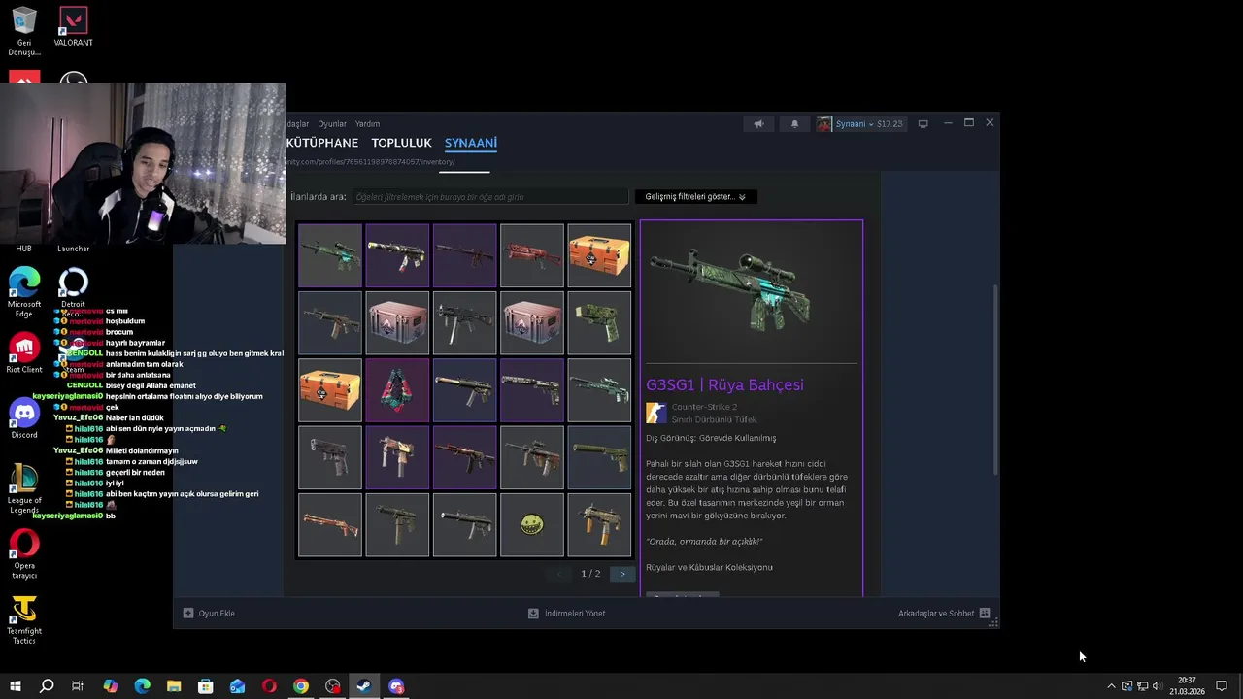Open İndirmeleri Yönet downloads manager
Viewport: 1243px width, 699px height.
click(575, 614)
